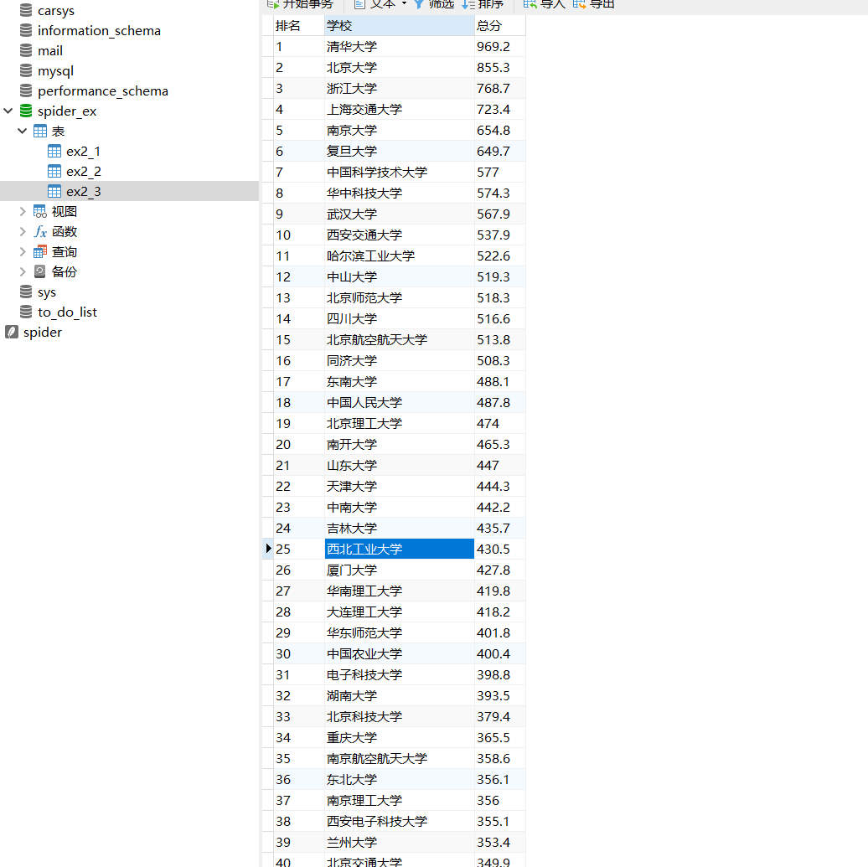Click the 厦门大学 cell
The width and height of the screenshot is (868, 867).
(399, 570)
